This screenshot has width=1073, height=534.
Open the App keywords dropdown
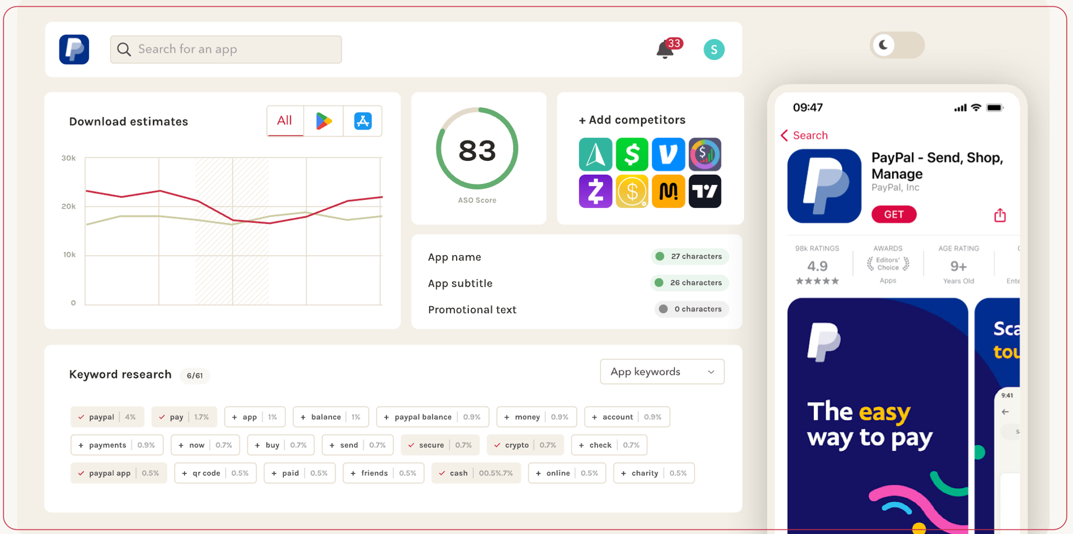[662, 372]
